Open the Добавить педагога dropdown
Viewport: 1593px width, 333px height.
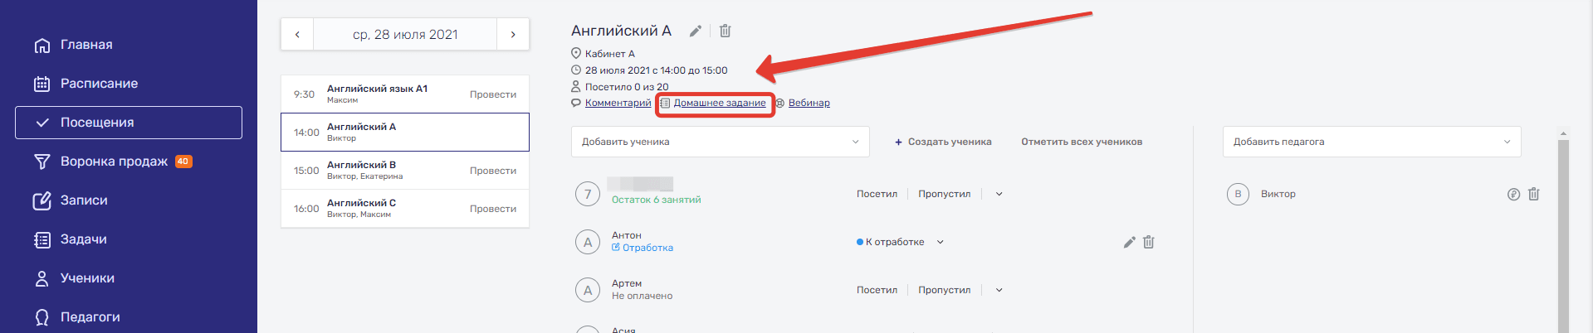tap(1371, 142)
